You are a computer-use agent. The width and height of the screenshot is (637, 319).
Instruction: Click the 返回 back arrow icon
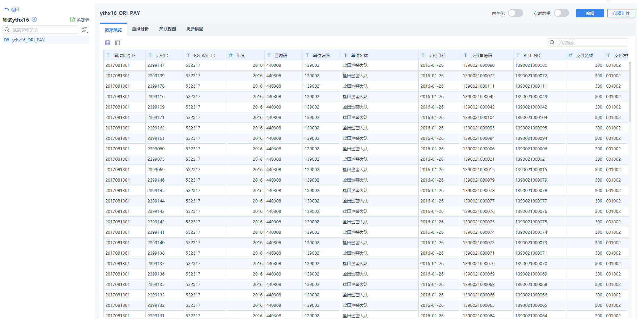pyautogui.click(x=7, y=10)
